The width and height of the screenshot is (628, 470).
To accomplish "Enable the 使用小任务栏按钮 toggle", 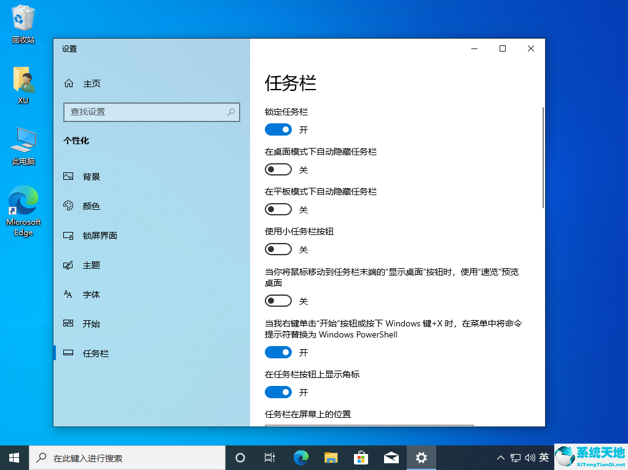I will (x=278, y=248).
